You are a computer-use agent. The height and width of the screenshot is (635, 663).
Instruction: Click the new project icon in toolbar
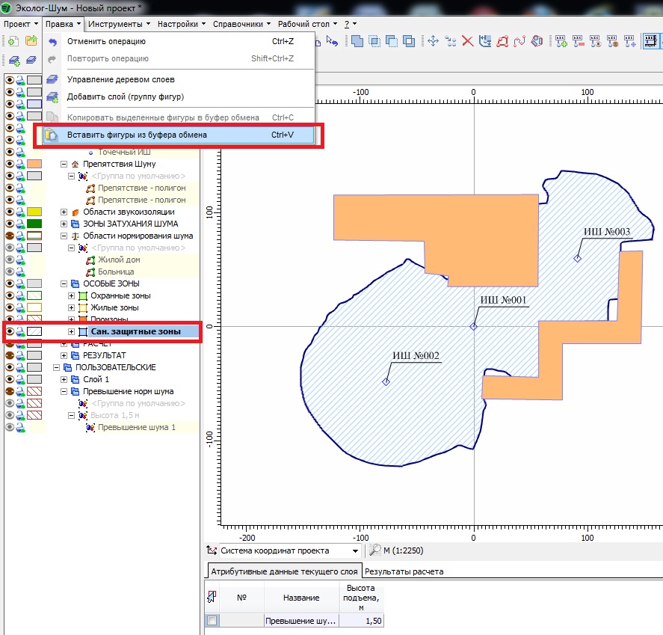click(x=13, y=41)
